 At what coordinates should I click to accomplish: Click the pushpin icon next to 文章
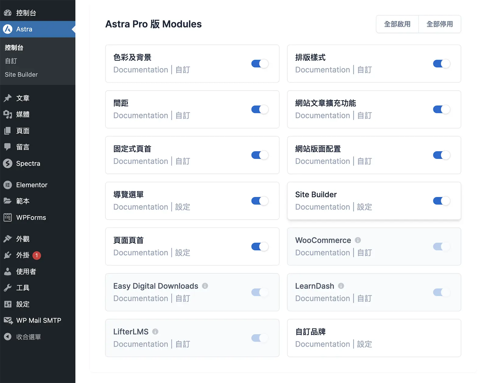[x=8, y=98]
